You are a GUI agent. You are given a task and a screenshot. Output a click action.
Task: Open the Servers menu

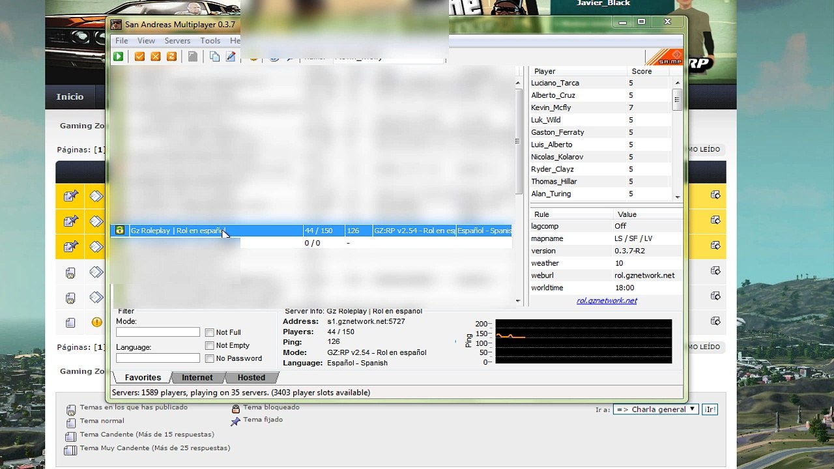(x=177, y=40)
